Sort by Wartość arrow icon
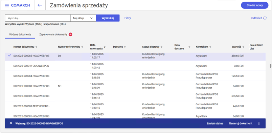Image resolution: width=272 pixels, height=133 pixels. pos(243,47)
